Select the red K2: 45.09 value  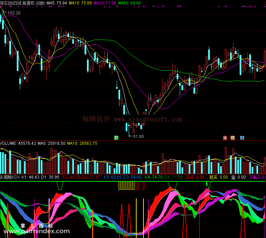(71, 177)
